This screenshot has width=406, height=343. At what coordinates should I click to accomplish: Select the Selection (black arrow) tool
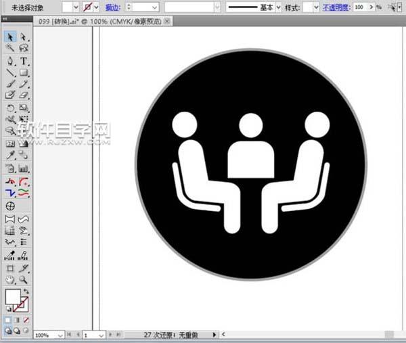click(x=10, y=37)
